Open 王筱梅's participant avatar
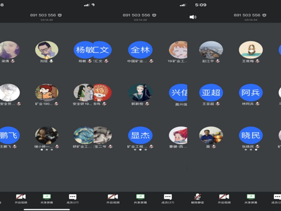Image resolution: width=281 pixels, height=211 pixels. pyautogui.click(x=251, y=50)
